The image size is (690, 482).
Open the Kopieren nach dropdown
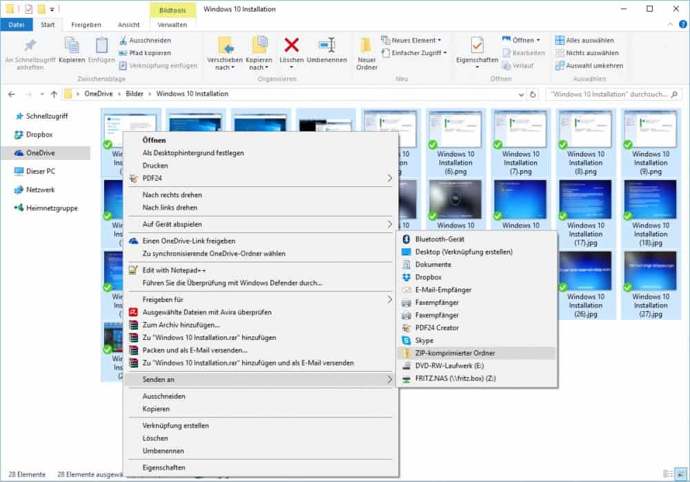(259, 63)
